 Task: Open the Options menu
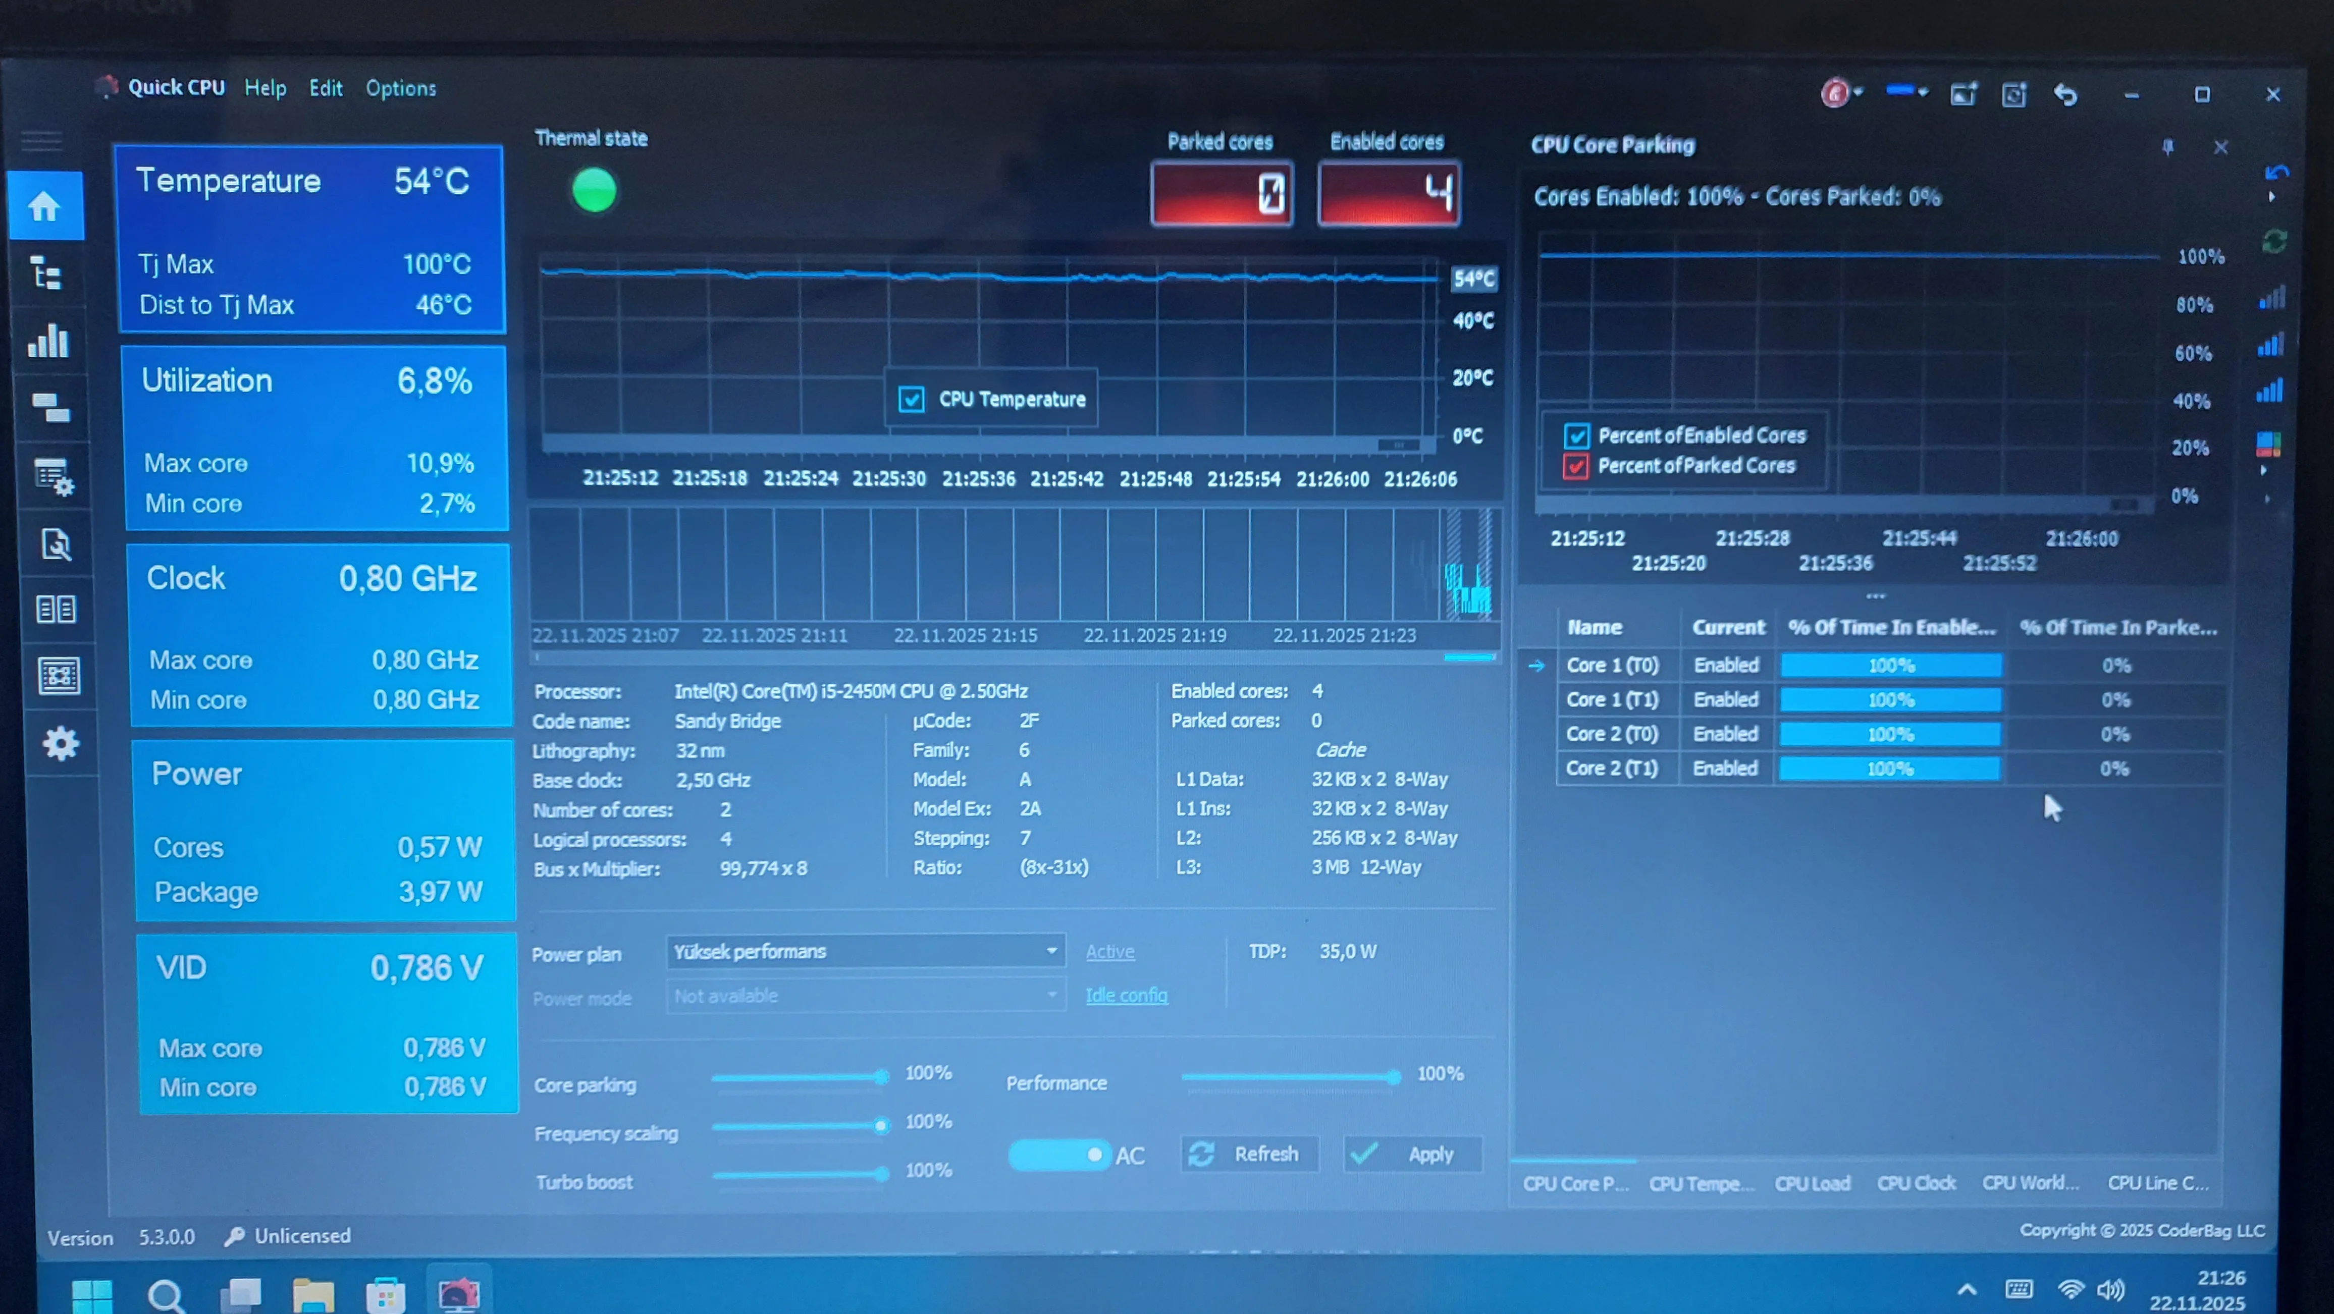(400, 89)
